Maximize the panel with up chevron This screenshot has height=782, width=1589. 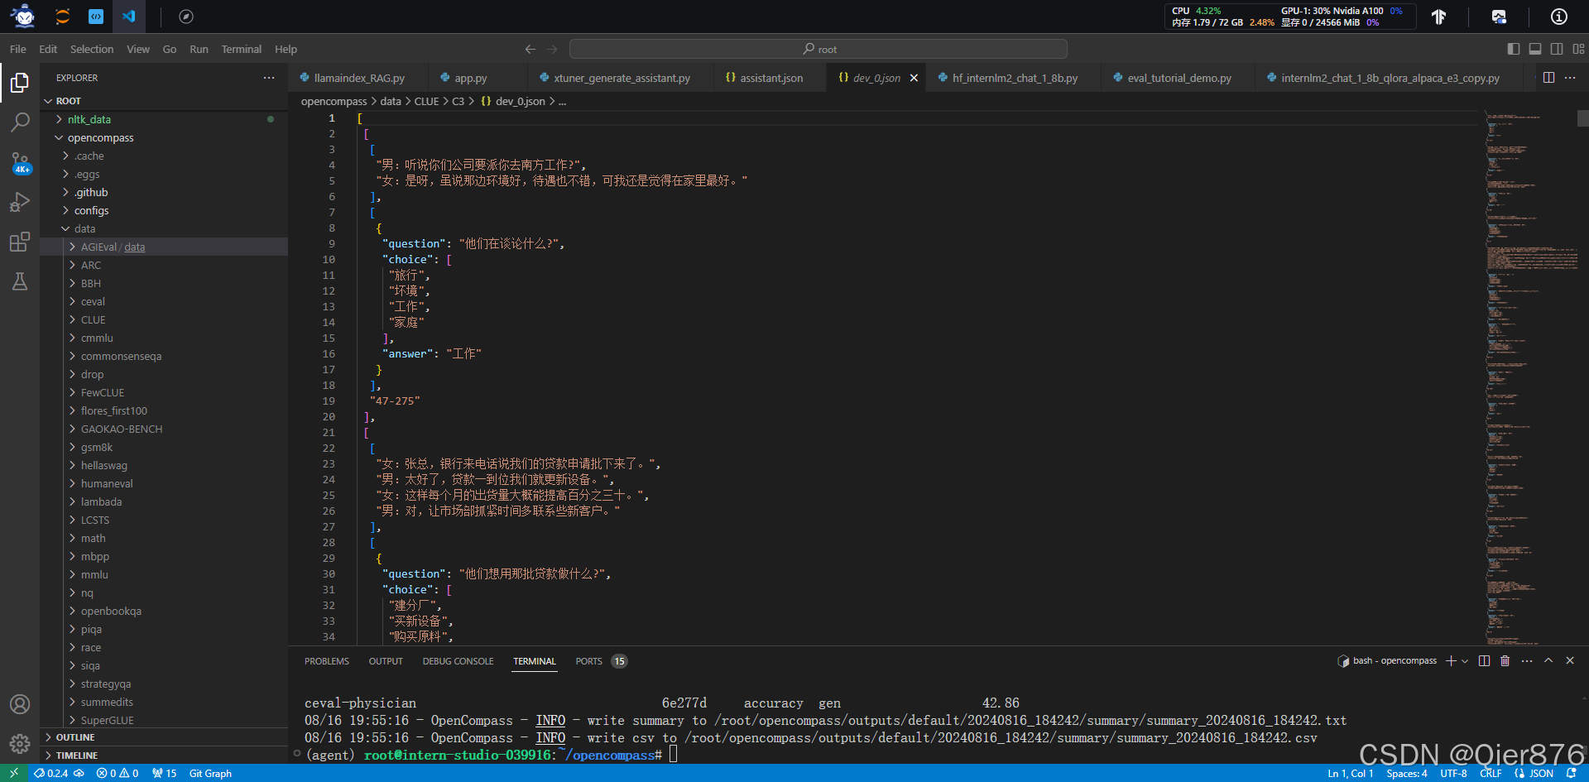1548,660
